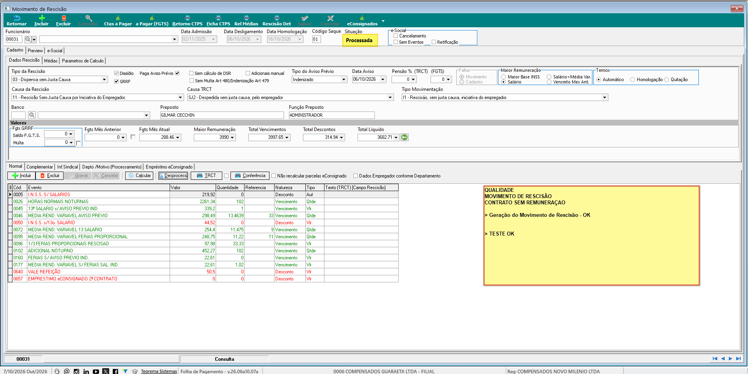Viewport: 748px width, 374px height.
Task: Click green arrow icon beside Total Líquido
Action: [x=404, y=137]
